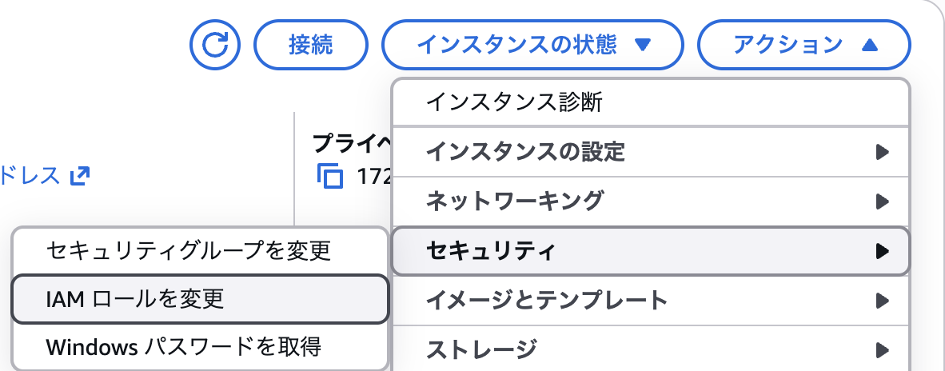Click the arrow beside イメージとテンプレート

[882, 301]
